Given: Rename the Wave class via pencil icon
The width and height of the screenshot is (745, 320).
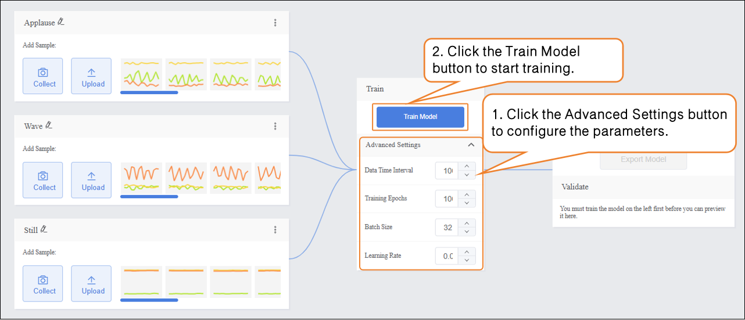Looking at the screenshot, I should pos(49,125).
